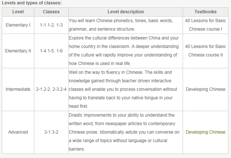Screen dimensions: 231x158
Task: Click the Chinese phonetics description text
Action: [x=121, y=25]
